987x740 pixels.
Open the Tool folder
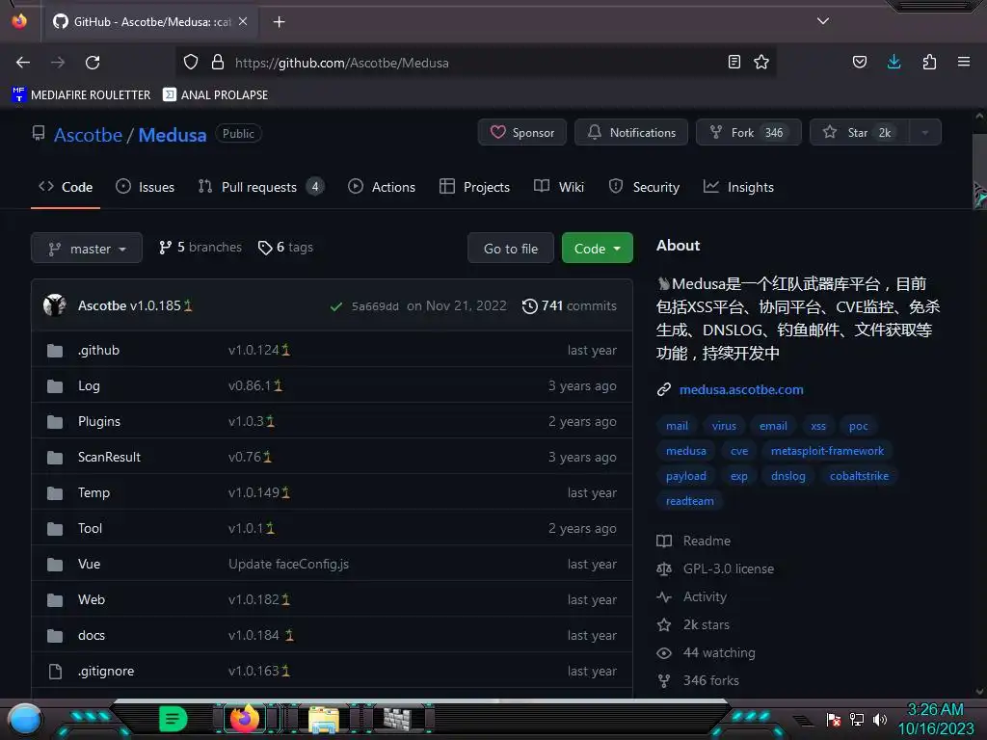[x=90, y=529]
